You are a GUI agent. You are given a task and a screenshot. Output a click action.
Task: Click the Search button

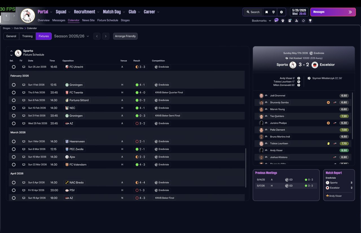click(x=253, y=12)
